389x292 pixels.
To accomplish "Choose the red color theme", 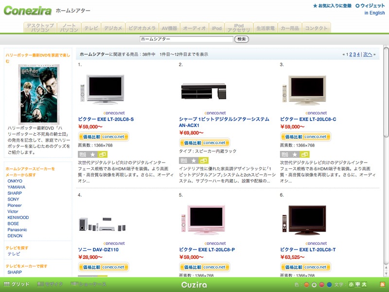I will pos(322,285).
